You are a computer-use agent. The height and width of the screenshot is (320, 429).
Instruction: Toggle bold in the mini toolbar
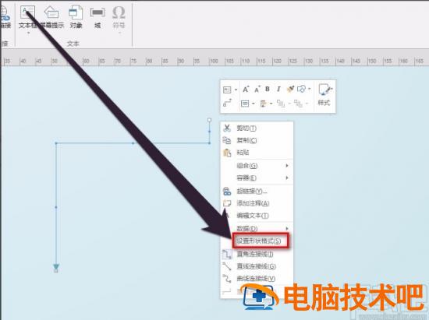click(268, 89)
